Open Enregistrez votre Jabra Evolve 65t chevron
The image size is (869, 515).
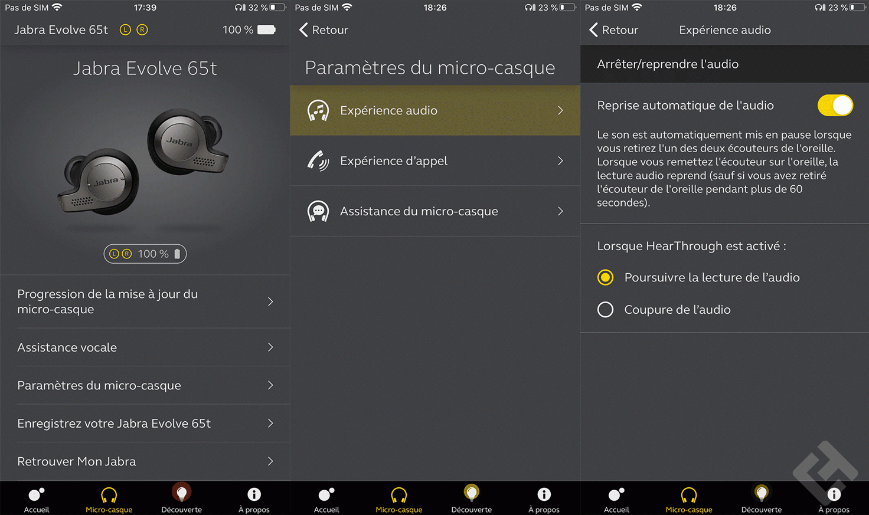click(270, 424)
